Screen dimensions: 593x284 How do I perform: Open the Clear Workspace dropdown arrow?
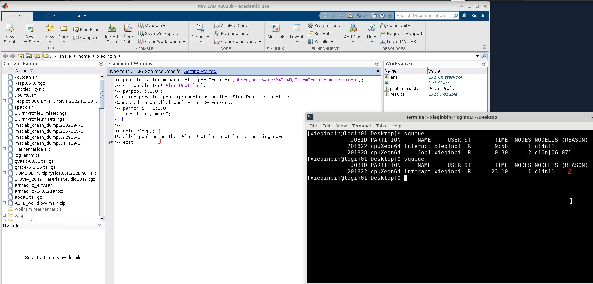click(184, 42)
